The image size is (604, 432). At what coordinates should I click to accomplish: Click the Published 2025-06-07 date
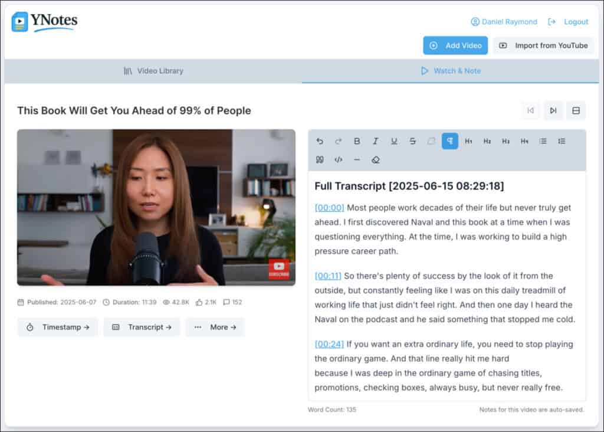(57, 302)
